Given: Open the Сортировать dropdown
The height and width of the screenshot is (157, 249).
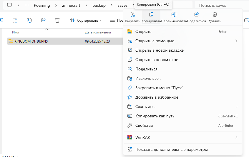Looking at the screenshot, I should pyautogui.click(x=86, y=21).
